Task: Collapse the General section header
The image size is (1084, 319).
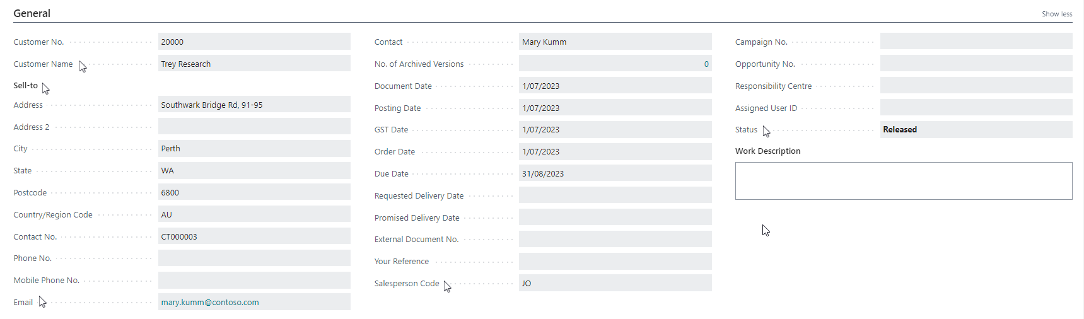Action: 32,13
